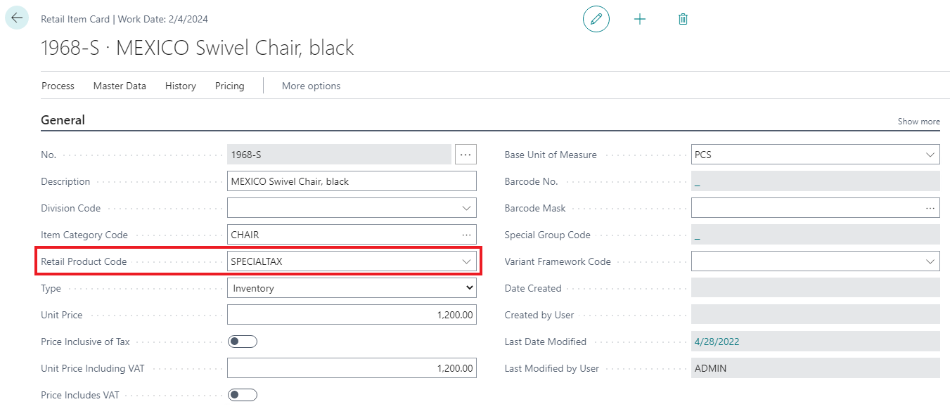
Task: Open the Process menu
Action: [58, 86]
